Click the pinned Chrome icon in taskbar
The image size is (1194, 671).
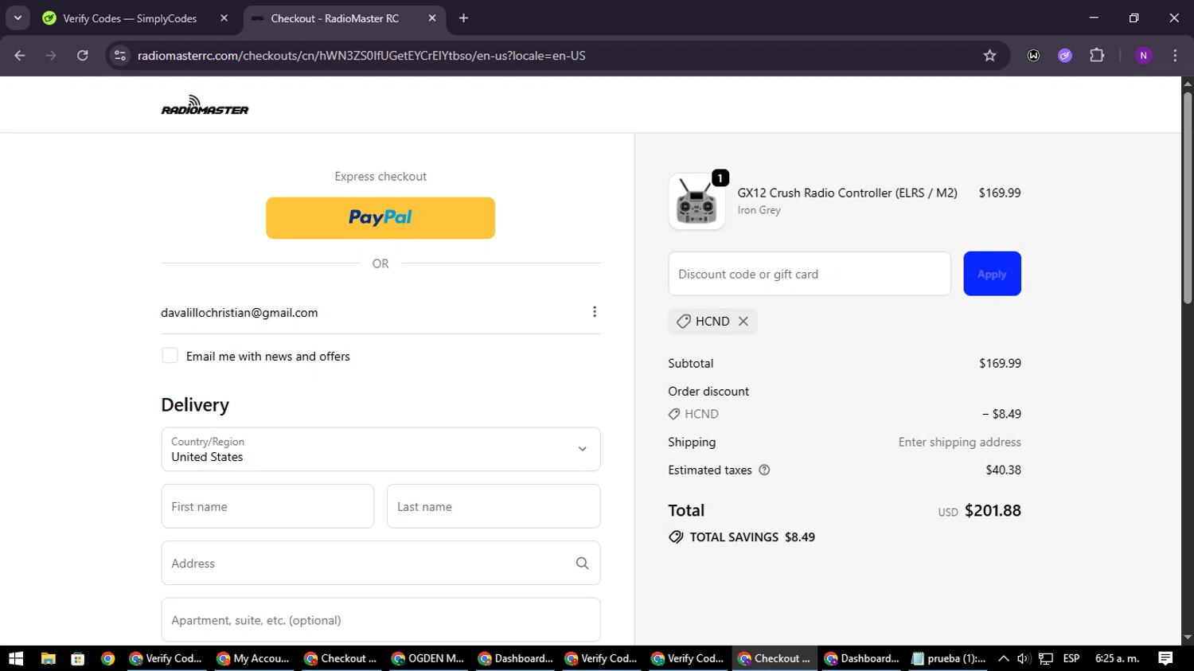(x=107, y=658)
